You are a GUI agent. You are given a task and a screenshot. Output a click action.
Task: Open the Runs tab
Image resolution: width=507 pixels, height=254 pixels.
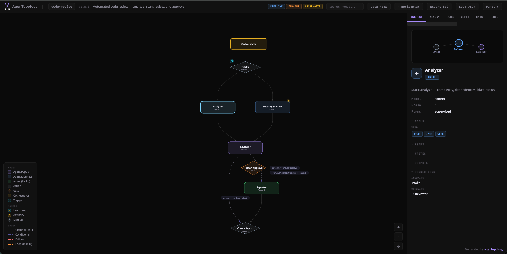[x=450, y=17]
